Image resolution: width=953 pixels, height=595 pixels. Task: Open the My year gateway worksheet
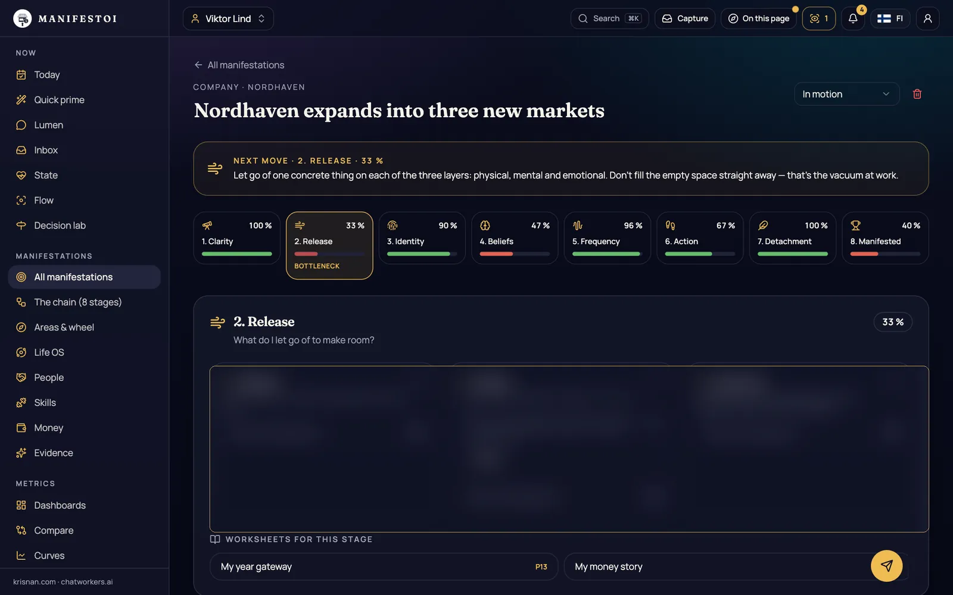click(x=384, y=566)
